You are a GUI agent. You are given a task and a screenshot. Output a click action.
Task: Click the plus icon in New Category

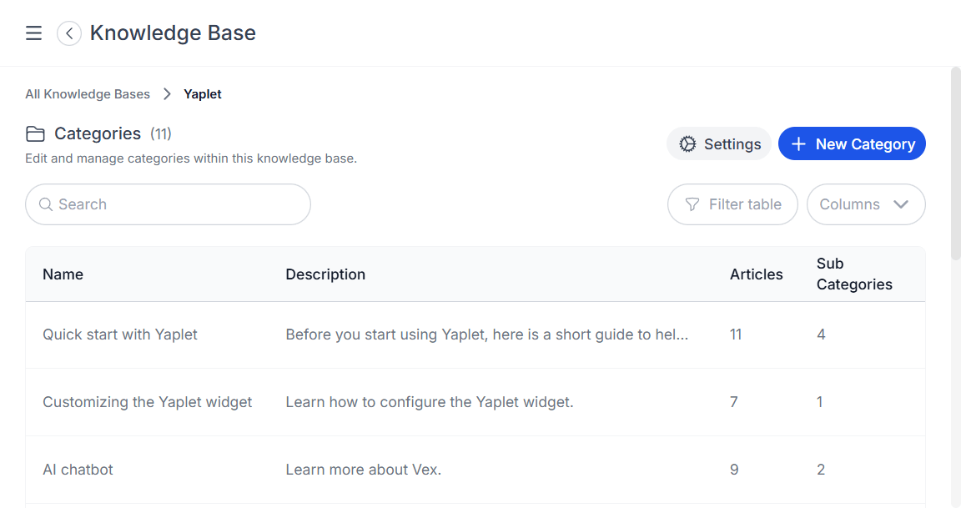tap(798, 144)
